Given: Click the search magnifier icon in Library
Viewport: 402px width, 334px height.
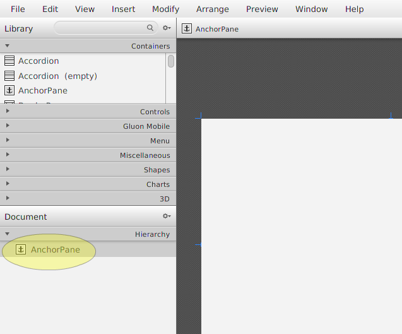Looking at the screenshot, I should coord(150,28).
